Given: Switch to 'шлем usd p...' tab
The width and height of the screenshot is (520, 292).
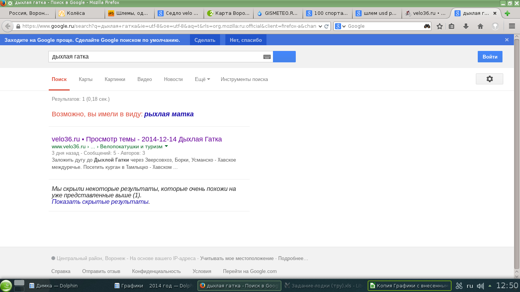Looking at the screenshot, I should (377, 13).
